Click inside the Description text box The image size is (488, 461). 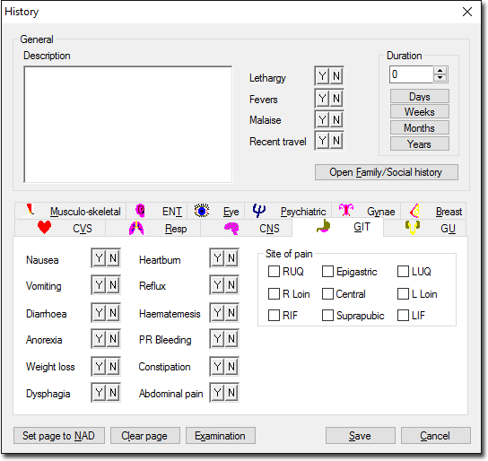128,124
